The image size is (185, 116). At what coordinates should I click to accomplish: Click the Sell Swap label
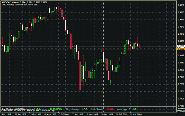point(97,109)
